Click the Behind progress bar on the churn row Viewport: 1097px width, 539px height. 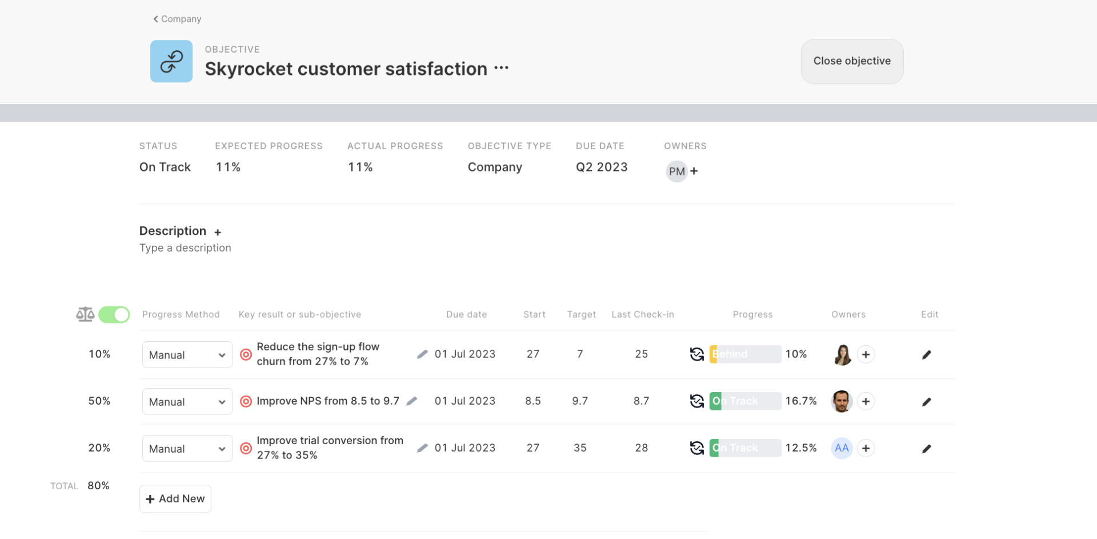(x=745, y=354)
